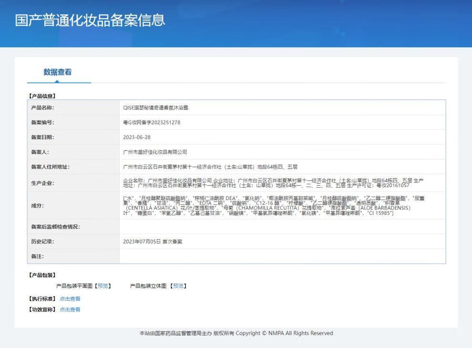
Task: Click the empty 备注 value cell
Action: [282, 256]
